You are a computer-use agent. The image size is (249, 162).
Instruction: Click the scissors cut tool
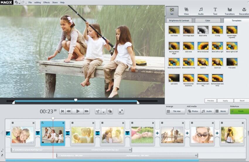tap(98, 111)
